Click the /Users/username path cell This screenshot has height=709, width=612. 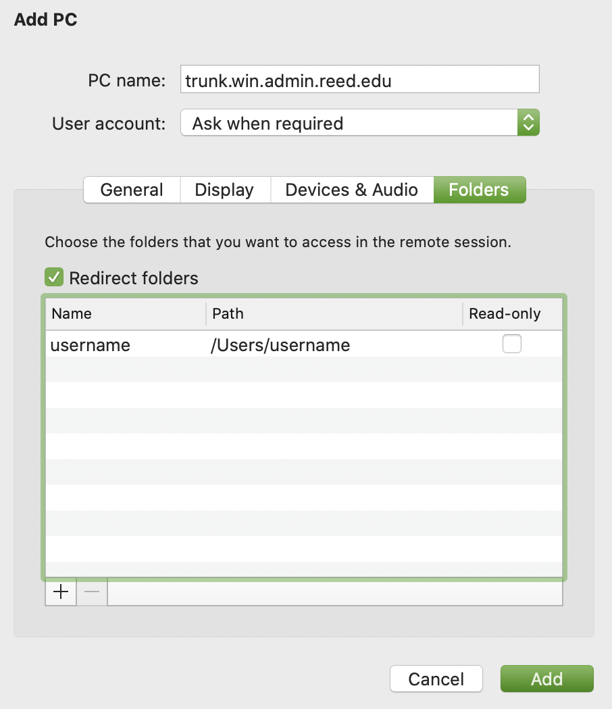tap(281, 346)
